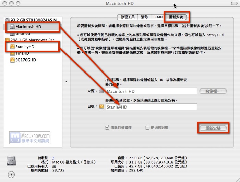Select the 93.2 GB ST9100824AS disk icon

click(x=7, y=20)
